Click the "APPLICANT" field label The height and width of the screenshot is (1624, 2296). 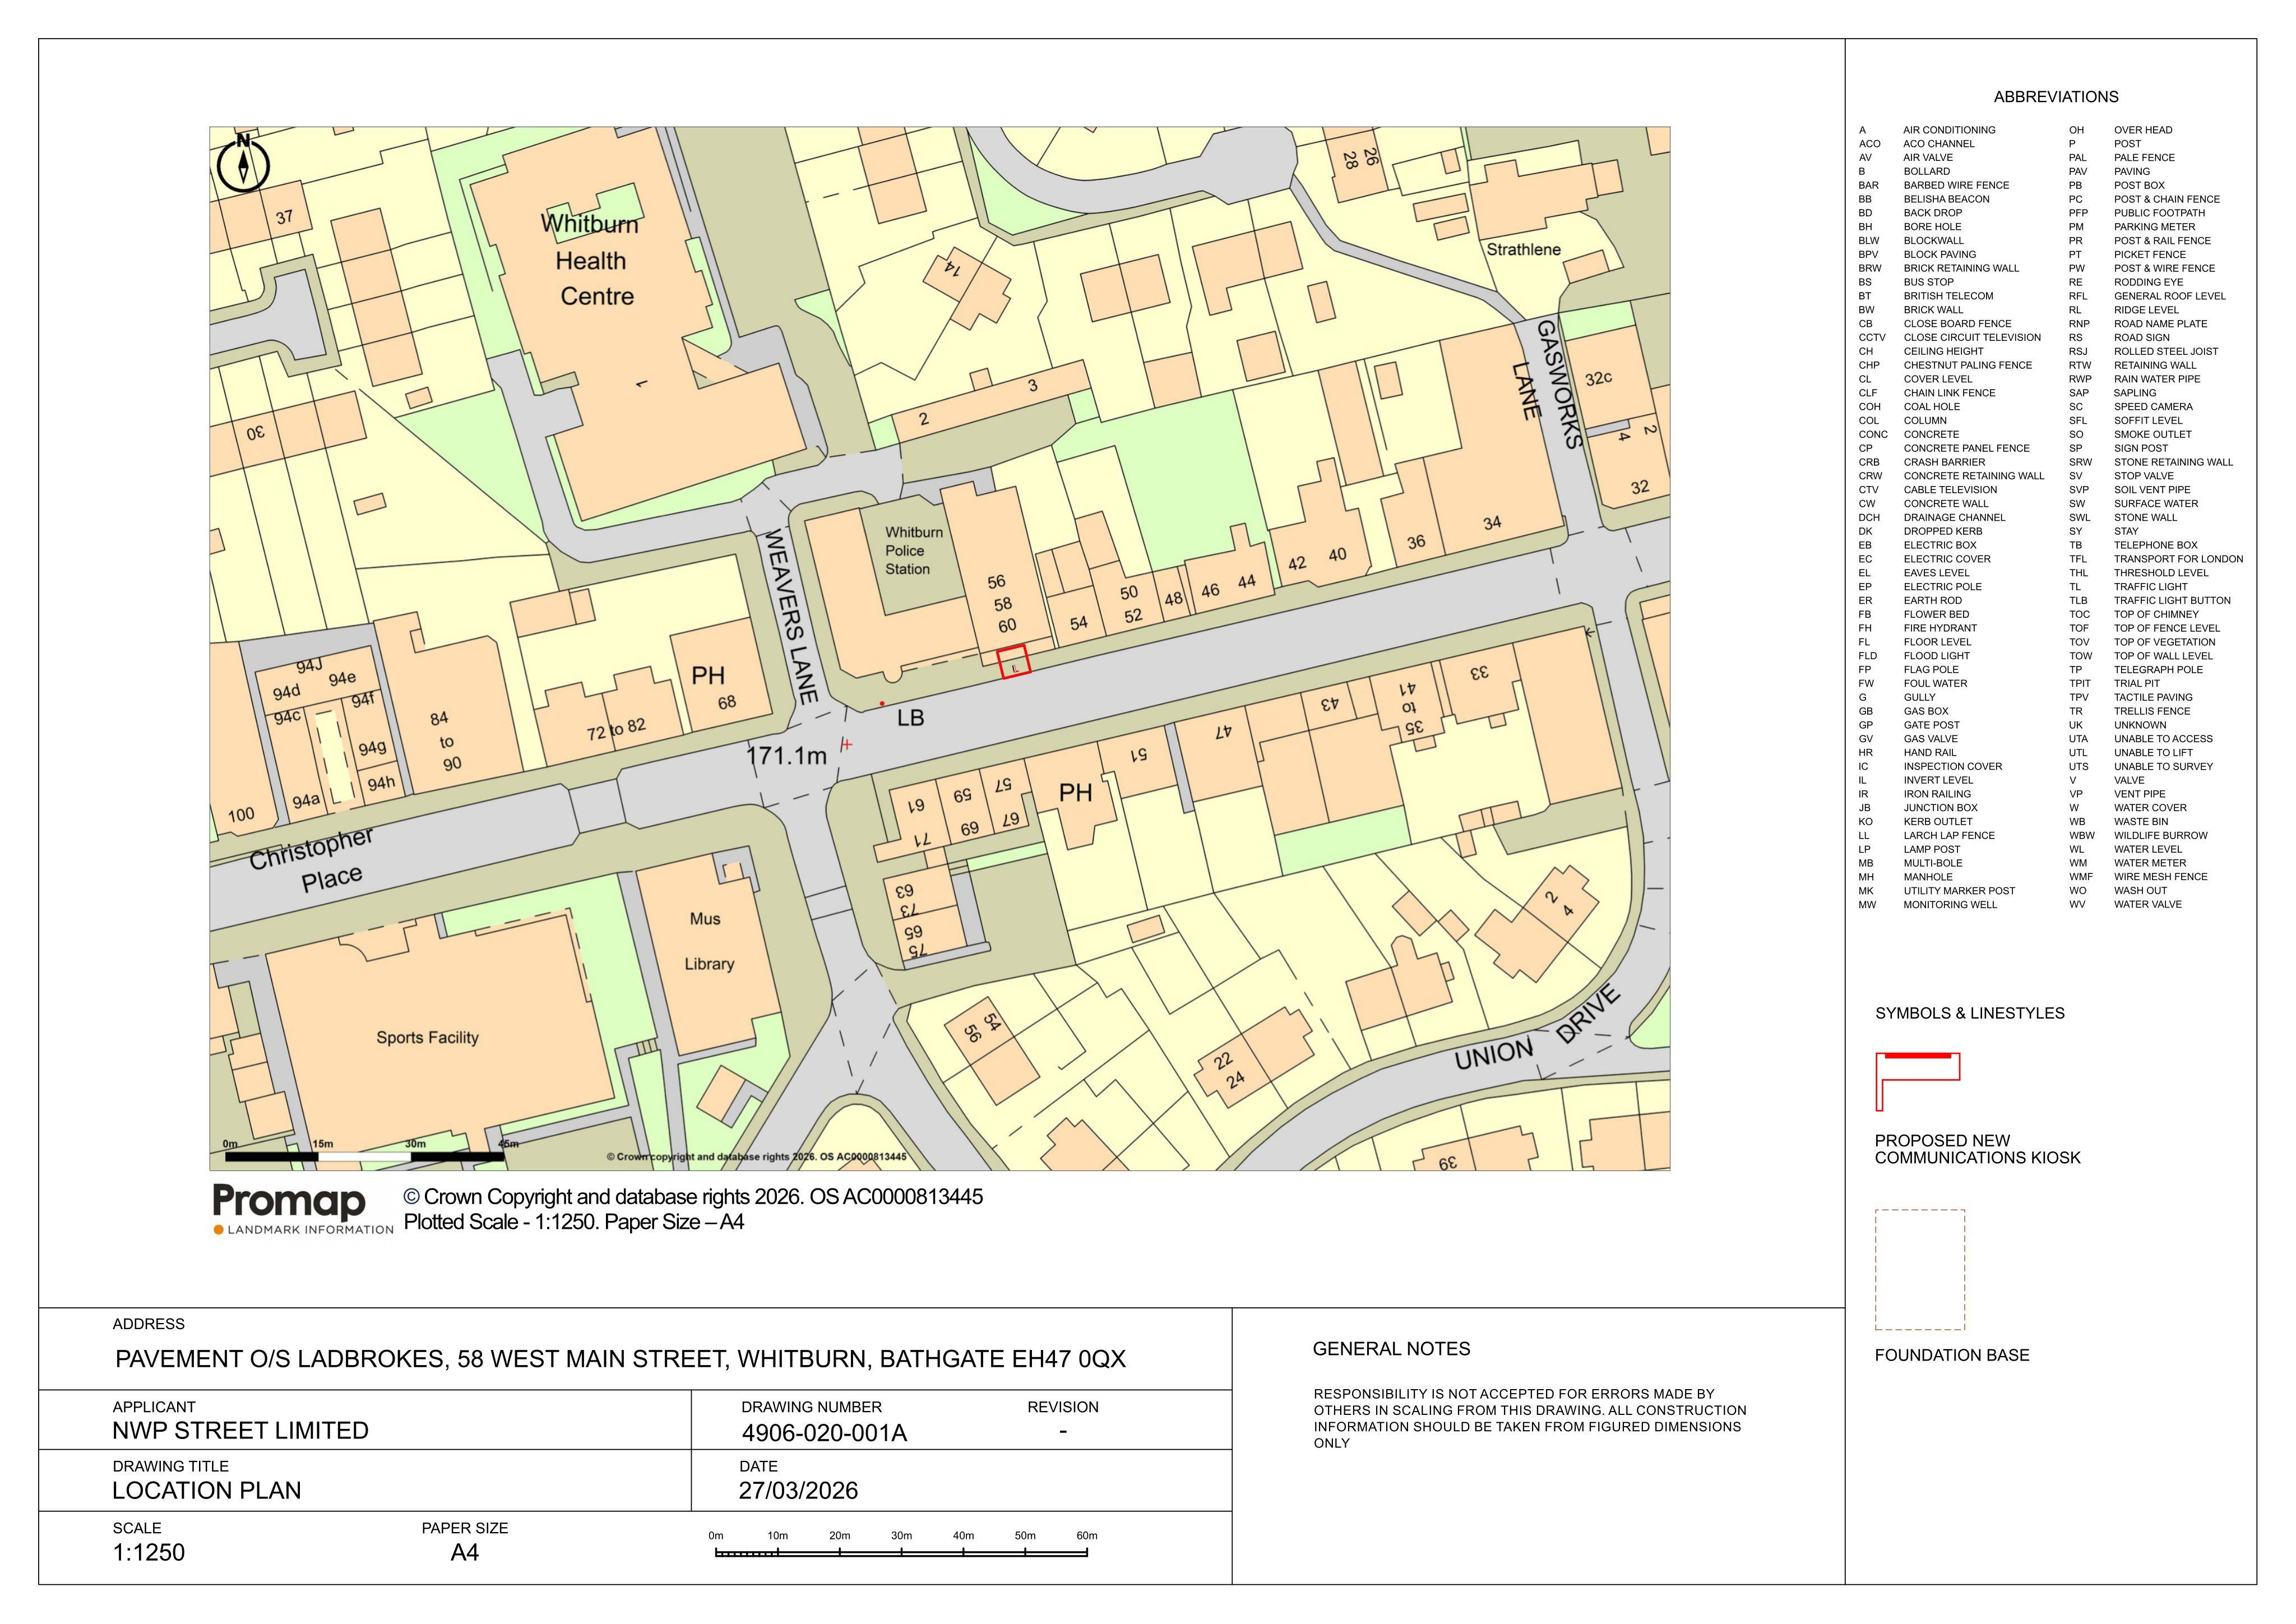click(x=154, y=1407)
